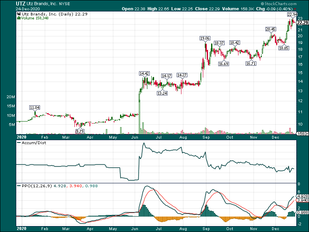The image size is (309, 232).
Task: Click the 2020 label on price chart axis
Action: (x=21, y=137)
